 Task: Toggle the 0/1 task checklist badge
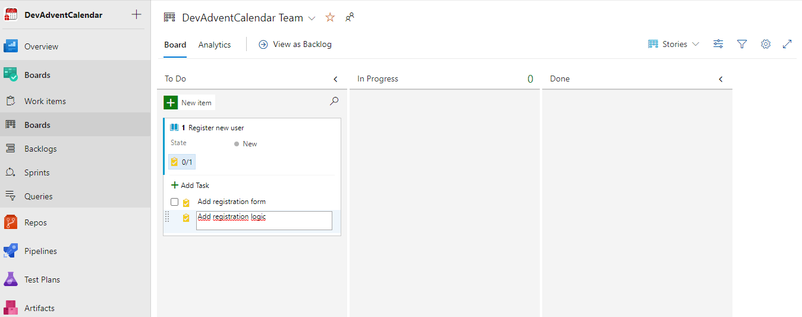pyautogui.click(x=181, y=162)
